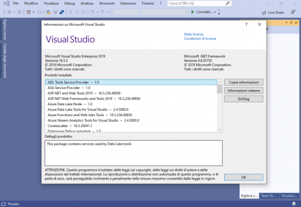Image resolution: width=301 pixels, height=207 pixels.
Task: Select ASP.NET and Web Tools 2019 row
Action: [131, 93]
